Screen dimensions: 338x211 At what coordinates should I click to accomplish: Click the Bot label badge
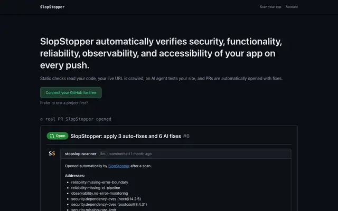point(103,154)
